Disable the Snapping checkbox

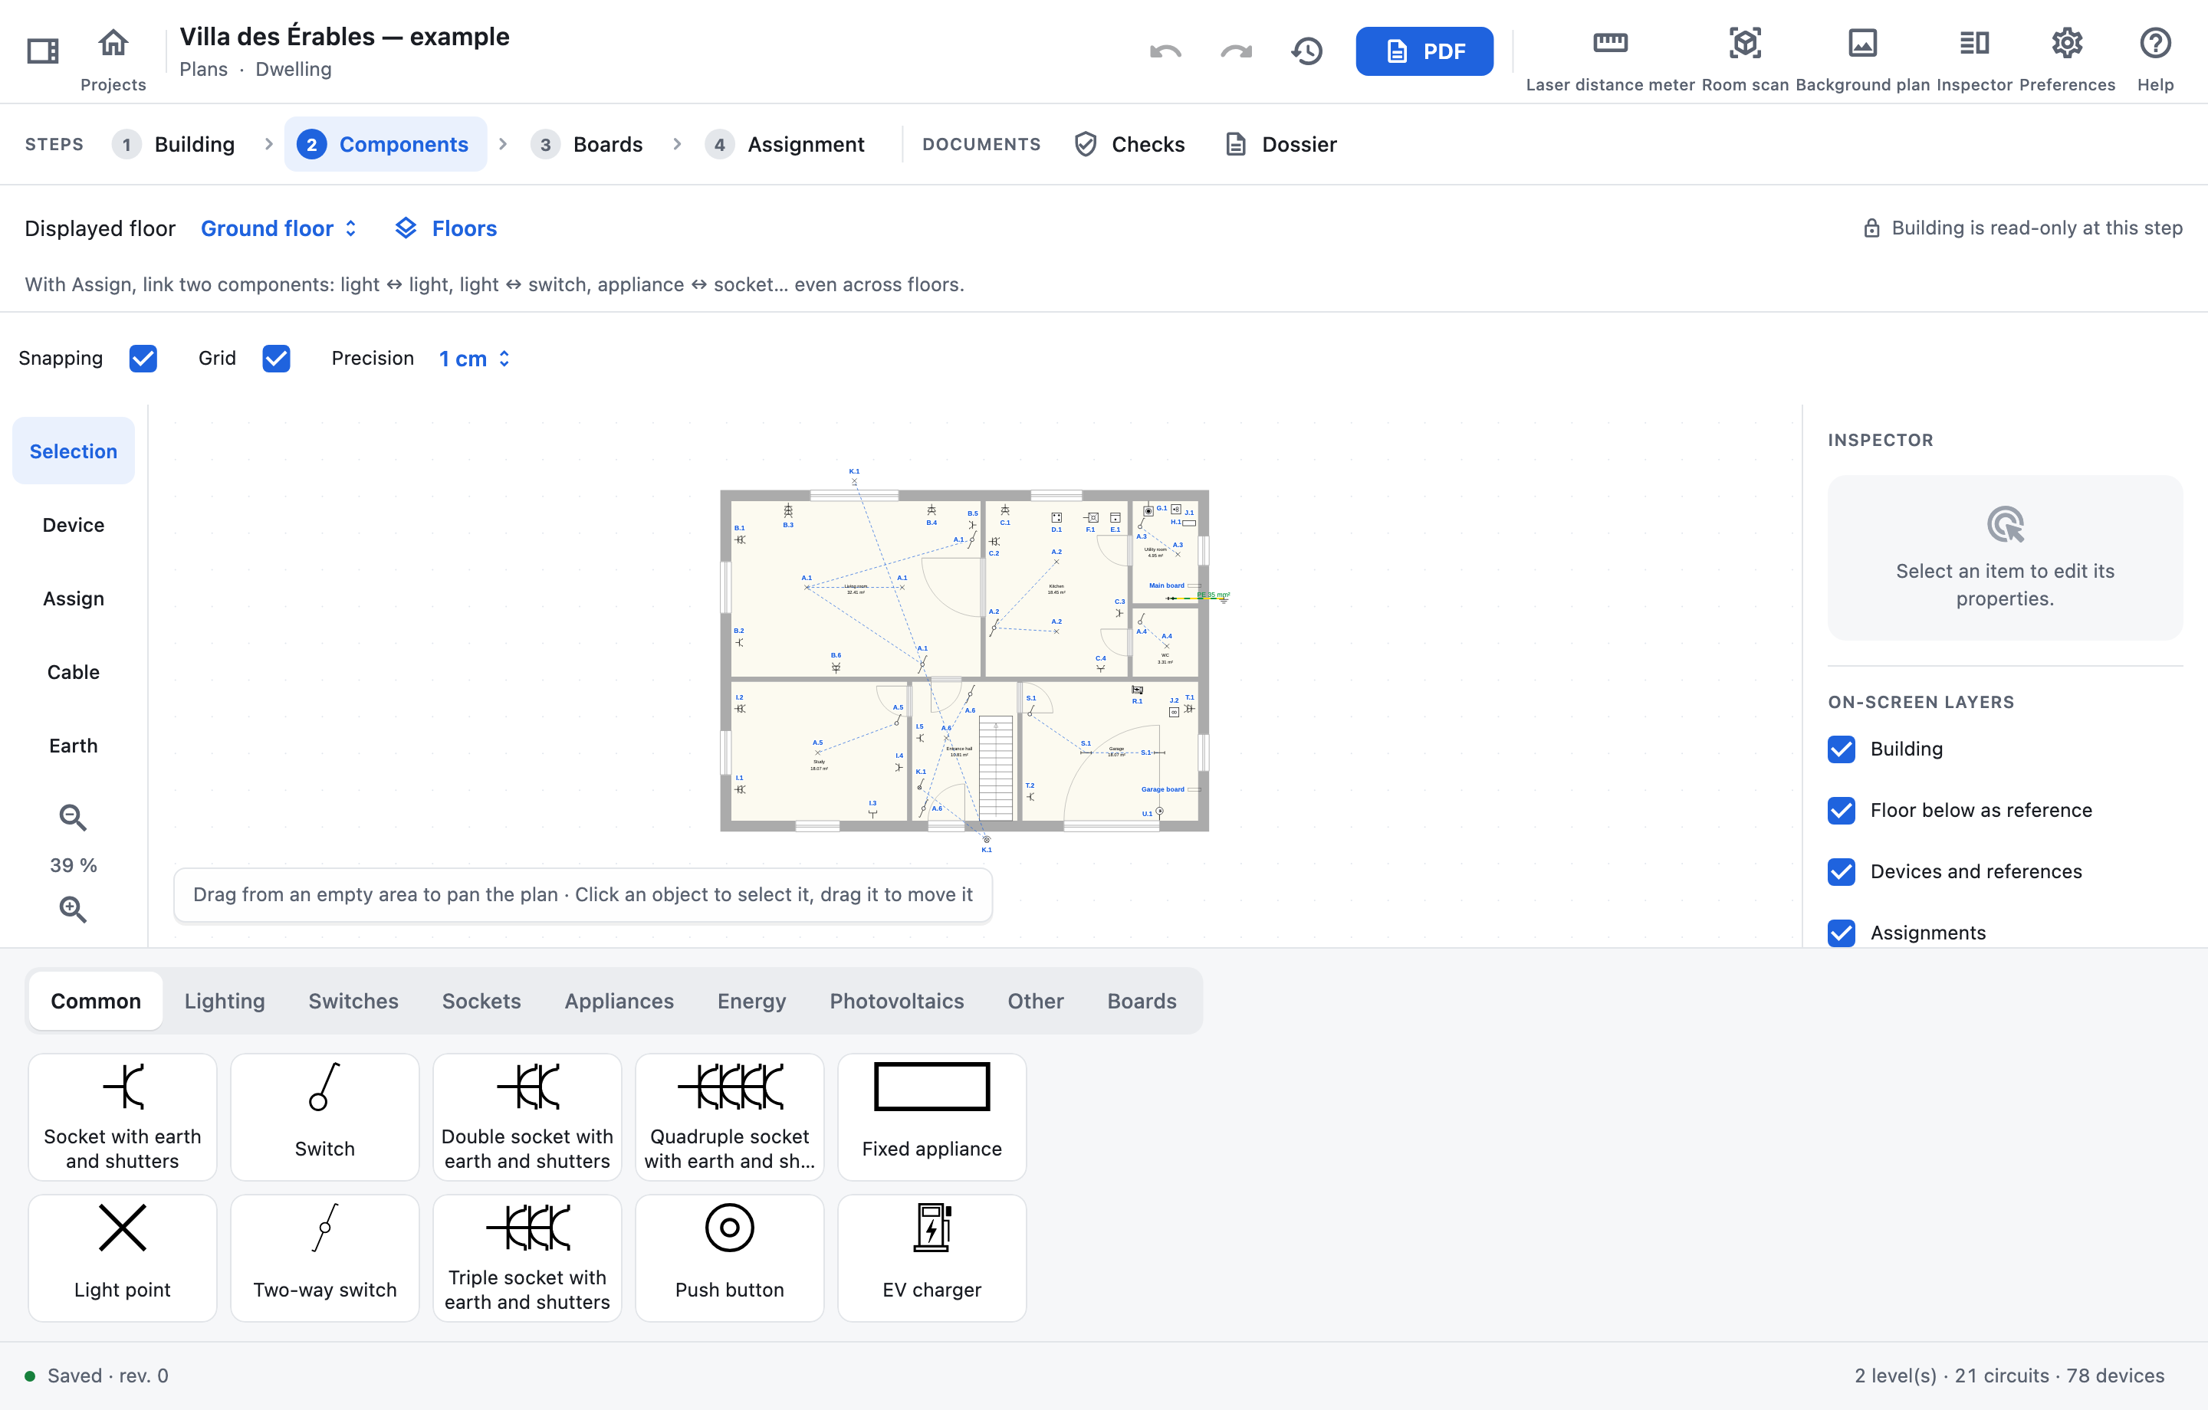[143, 359]
